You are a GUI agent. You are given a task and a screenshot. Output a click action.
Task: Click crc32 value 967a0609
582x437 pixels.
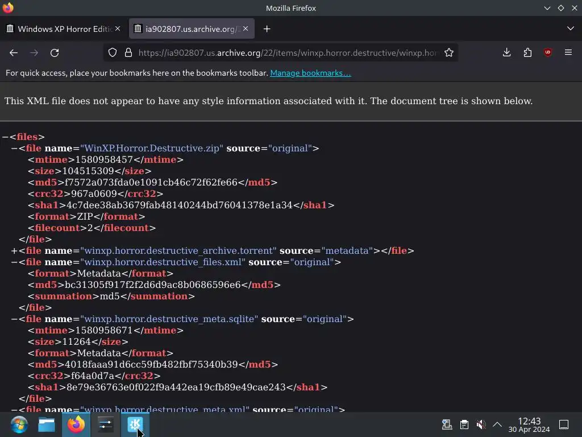94,193
